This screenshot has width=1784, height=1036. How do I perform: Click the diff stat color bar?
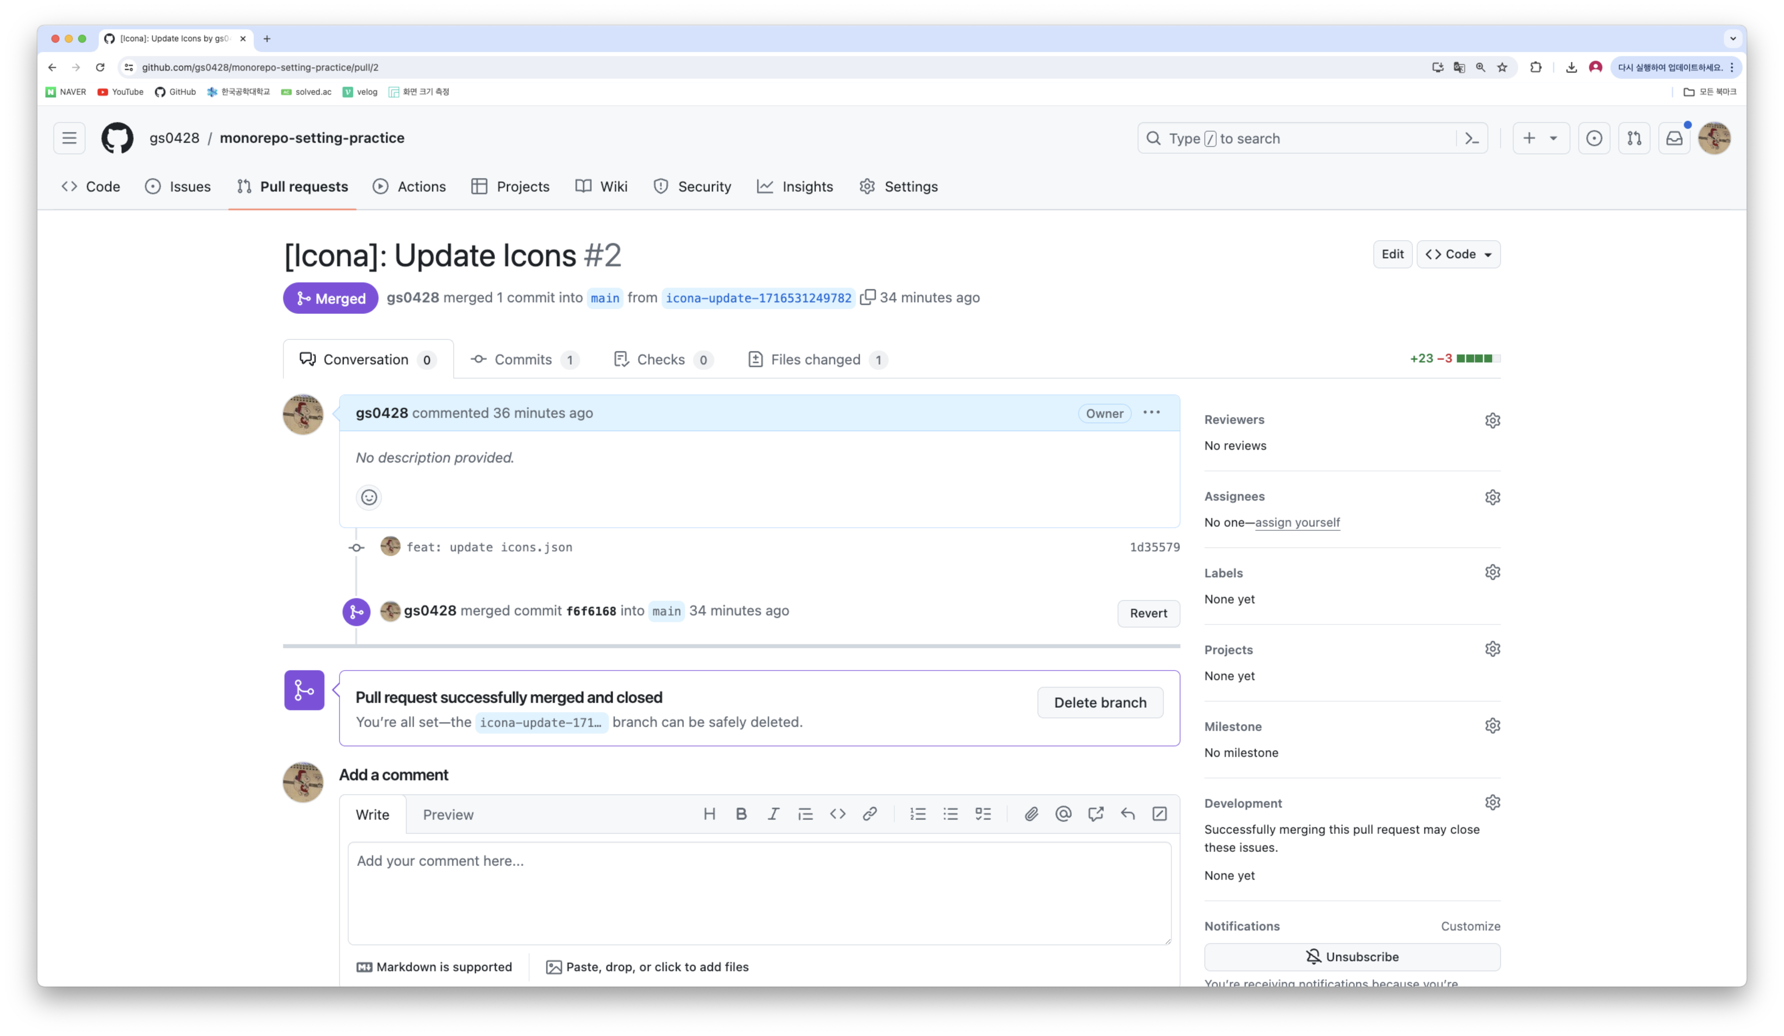[1478, 359]
